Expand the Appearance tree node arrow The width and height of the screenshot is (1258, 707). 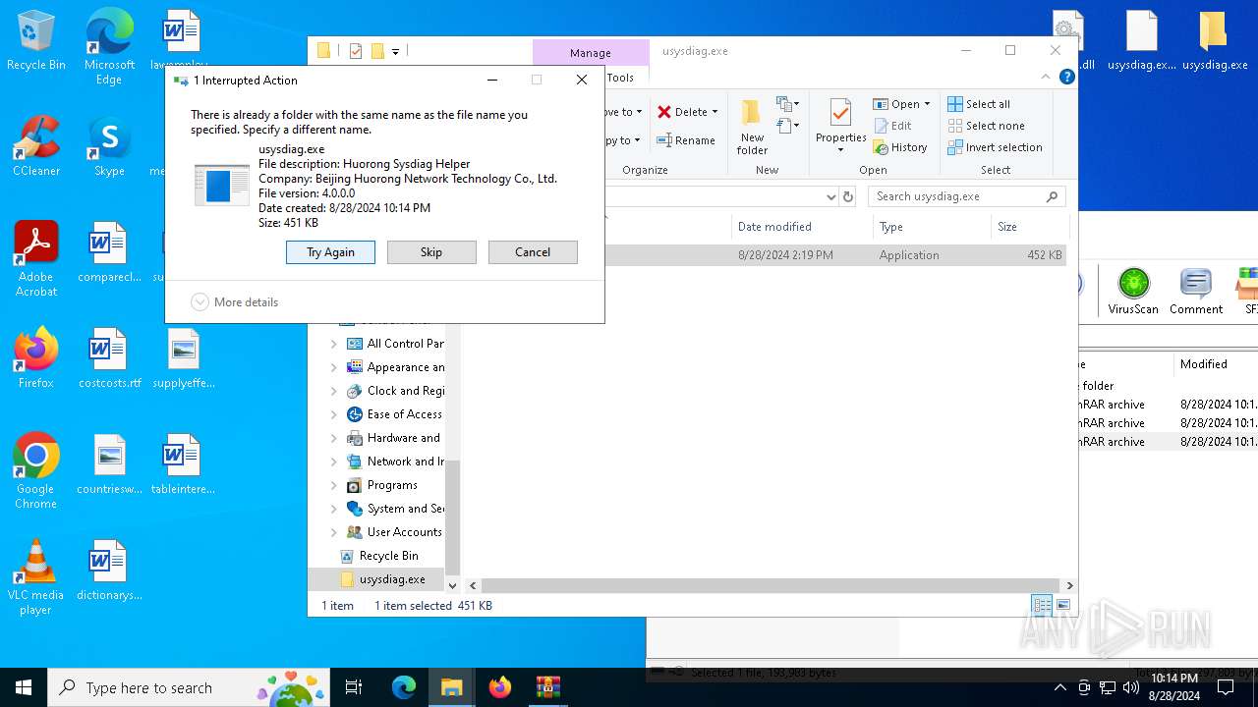333,367
